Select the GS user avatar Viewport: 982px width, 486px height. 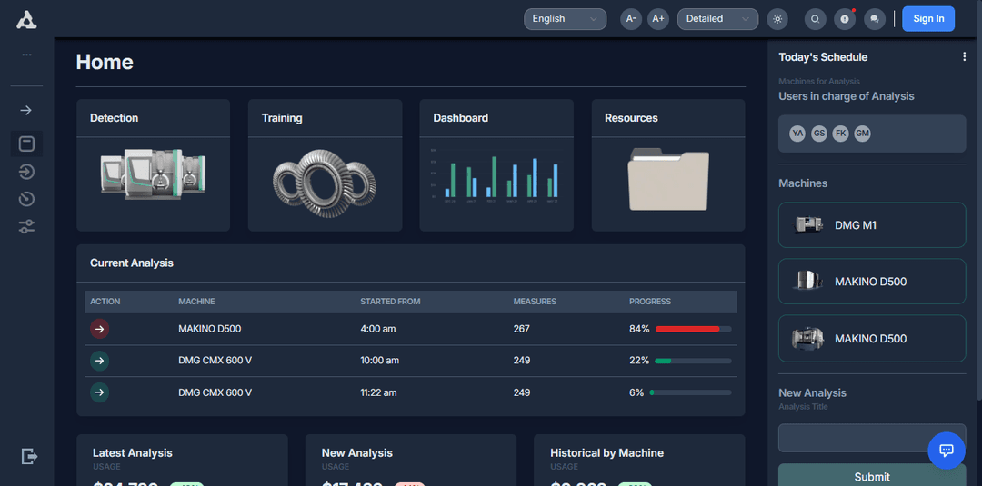pyautogui.click(x=818, y=134)
